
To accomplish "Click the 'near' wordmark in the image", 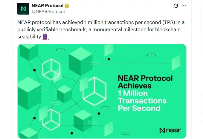I will [174, 130].
